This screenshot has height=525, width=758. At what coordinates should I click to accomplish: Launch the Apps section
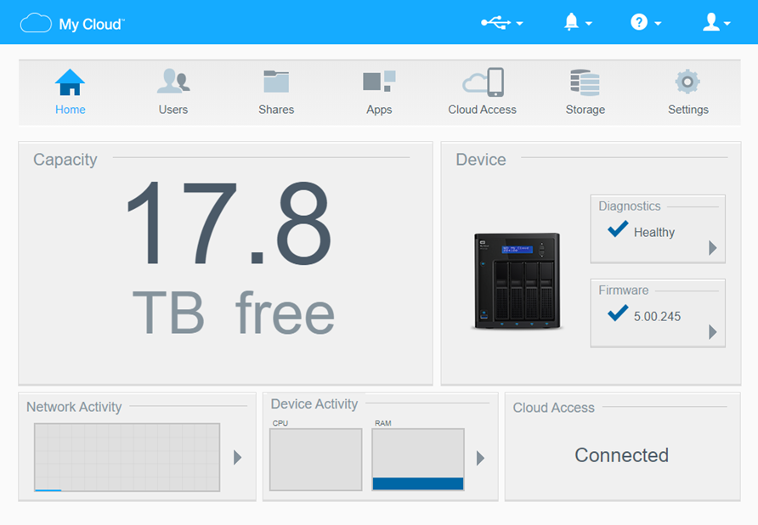[x=379, y=89]
